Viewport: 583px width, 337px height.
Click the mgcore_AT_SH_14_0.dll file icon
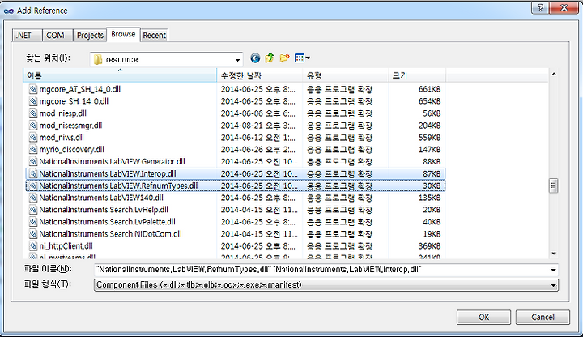33,89
